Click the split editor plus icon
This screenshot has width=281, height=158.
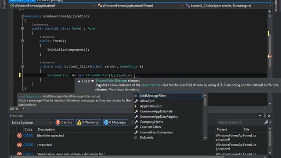(x=270, y=11)
